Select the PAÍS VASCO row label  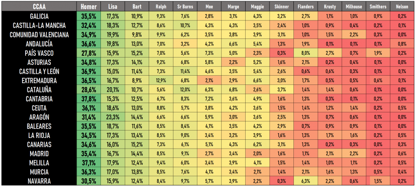(38, 53)
